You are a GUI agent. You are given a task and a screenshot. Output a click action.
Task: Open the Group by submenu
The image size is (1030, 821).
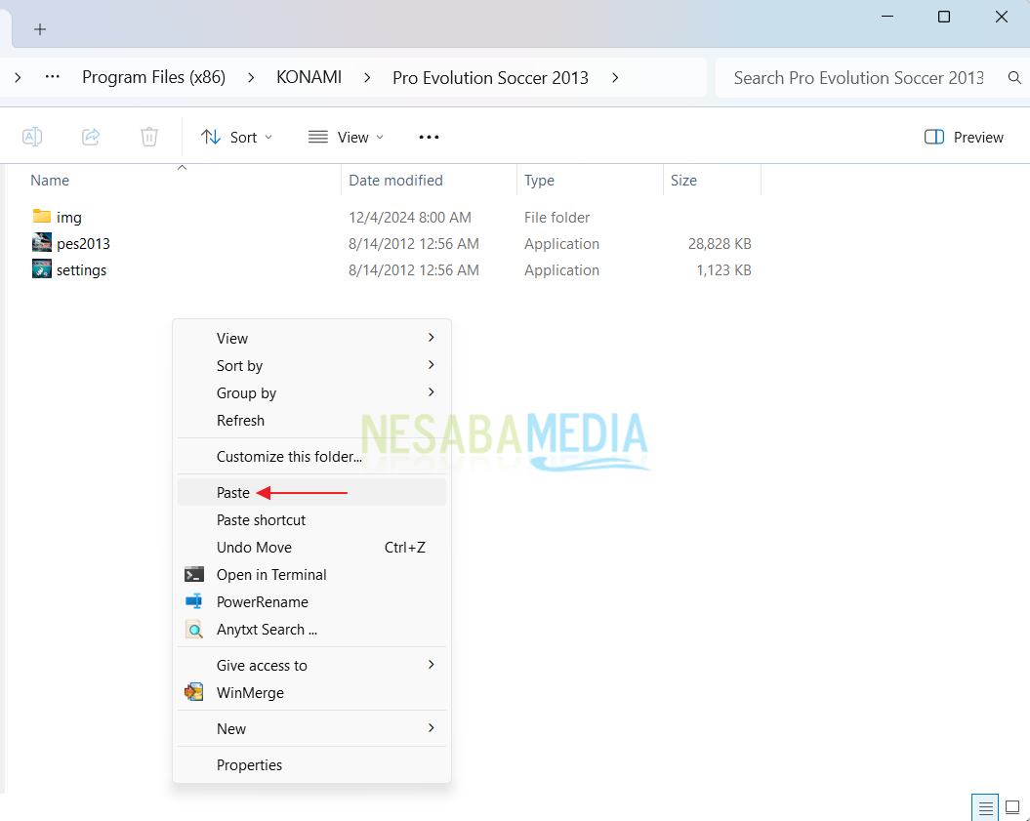(x=311, y=393)
